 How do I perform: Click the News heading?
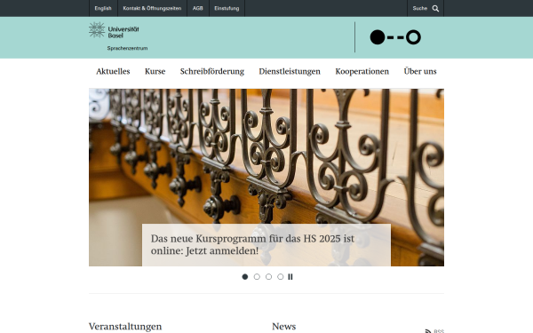[284, 326]
